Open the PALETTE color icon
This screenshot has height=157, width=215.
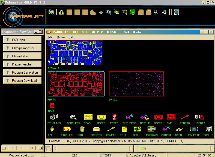click(194, 129)
